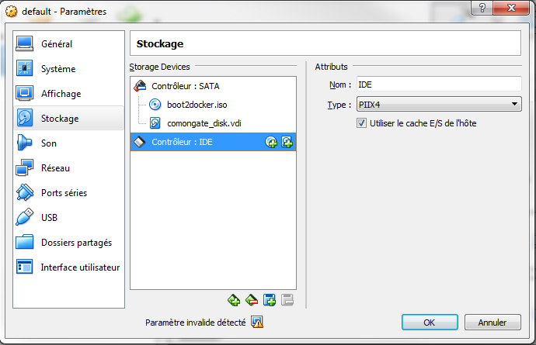Click the Réseau network icon

pos(25,167)
